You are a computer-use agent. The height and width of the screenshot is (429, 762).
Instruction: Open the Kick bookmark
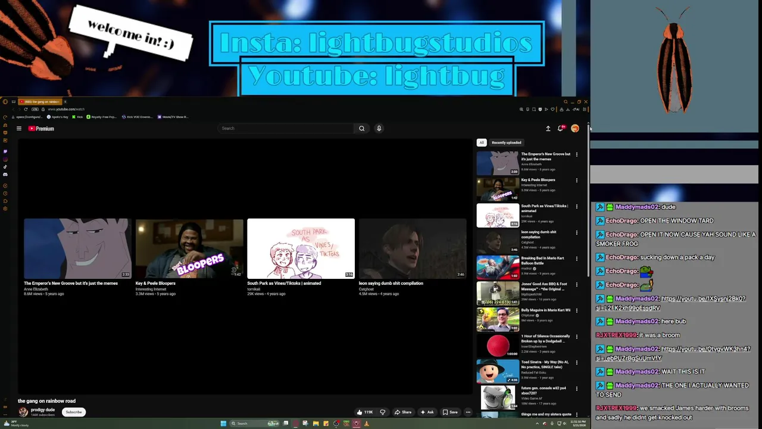(x=77, y=117)
